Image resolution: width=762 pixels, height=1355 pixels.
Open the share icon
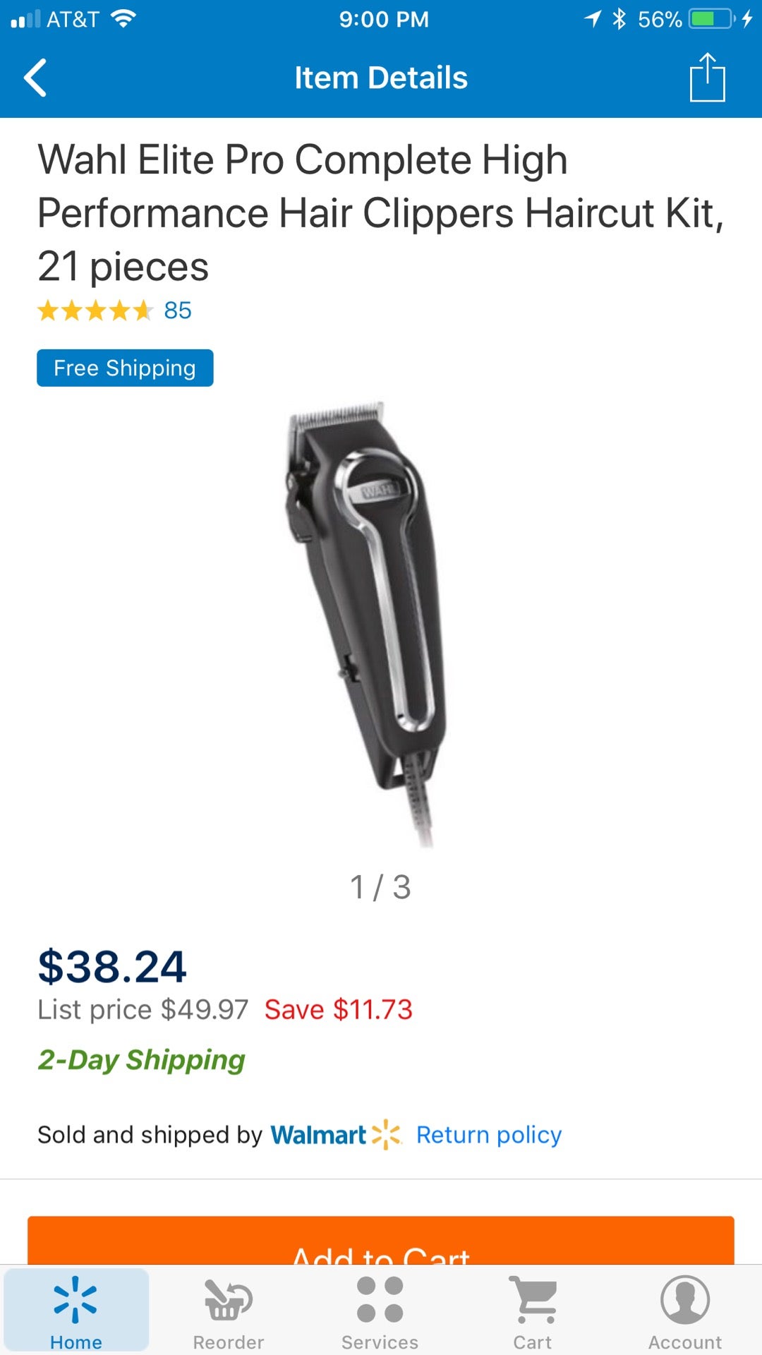coord(707,78)
